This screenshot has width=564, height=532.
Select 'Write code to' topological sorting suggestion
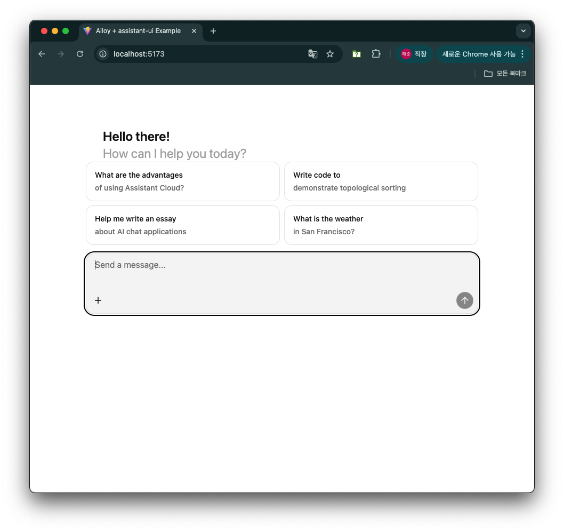pos(381,181)
